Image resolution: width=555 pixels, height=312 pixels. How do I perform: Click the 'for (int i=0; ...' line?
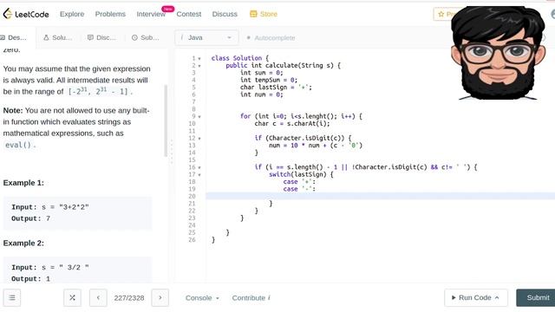[x=301, y=116]
